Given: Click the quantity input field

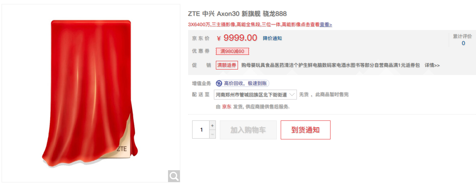Looking at the screenshot, I should [201, 130].
